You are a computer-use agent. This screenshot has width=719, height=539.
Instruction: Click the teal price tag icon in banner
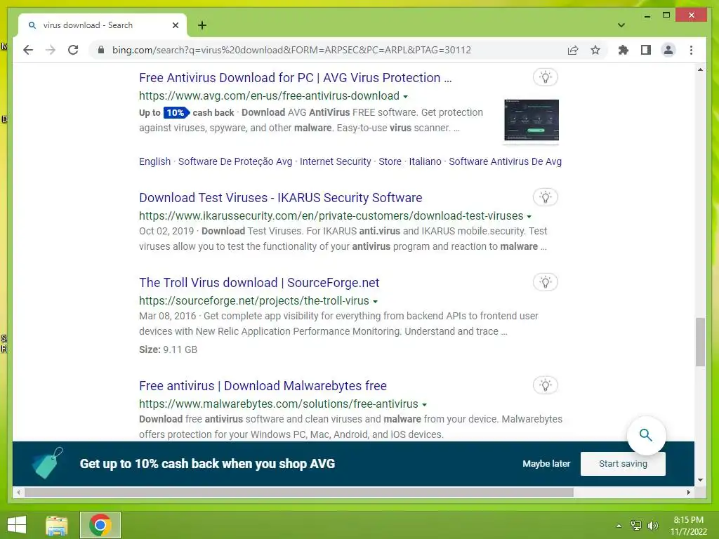[47, 463]
